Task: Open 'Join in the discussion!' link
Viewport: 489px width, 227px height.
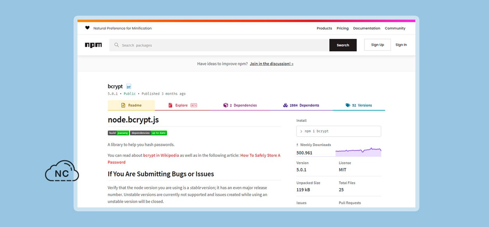Action: pyautogui.click(x=271, y=64)
